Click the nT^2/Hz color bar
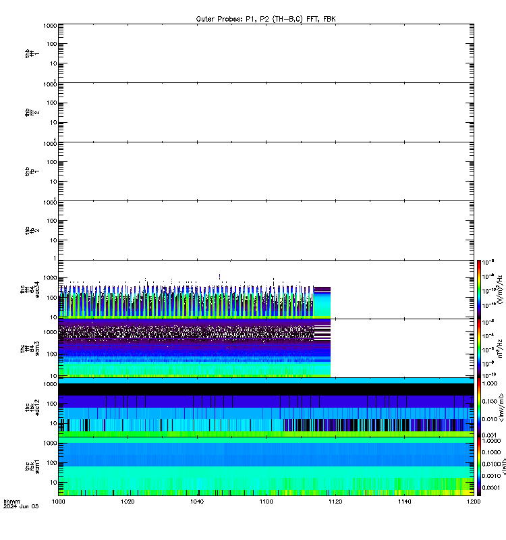Image resolution: width=506 pixels, height=540 pixels. pos(479,348)
